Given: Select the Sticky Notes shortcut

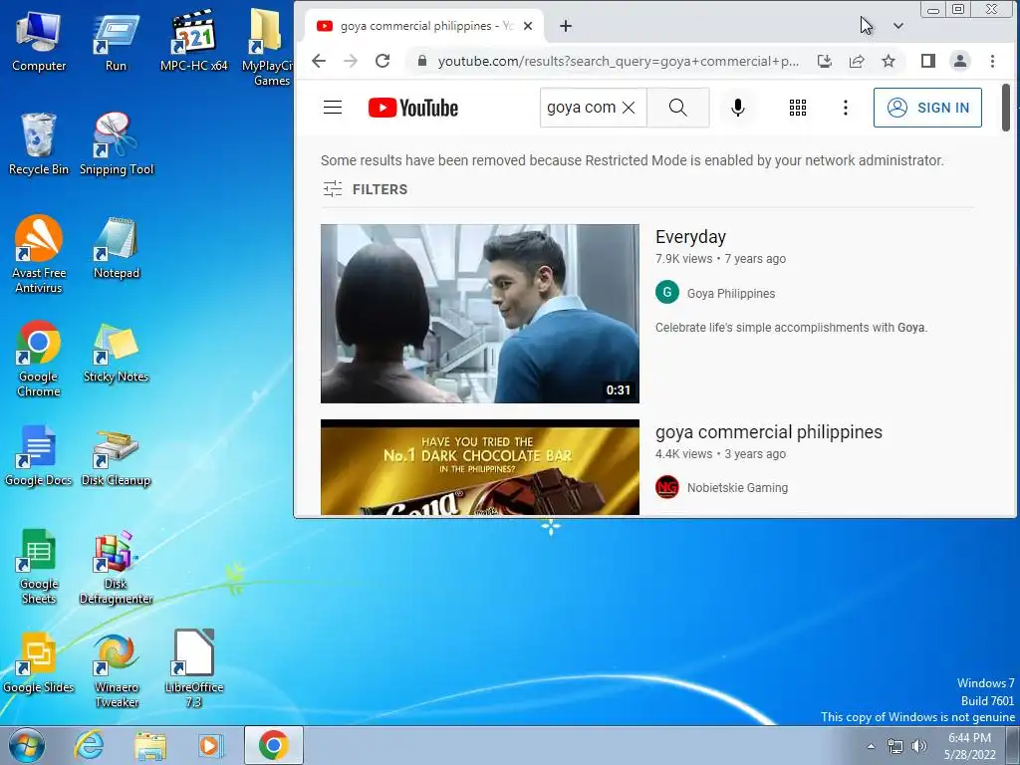Looking at the screenshot, I should [x=116, y=352].
